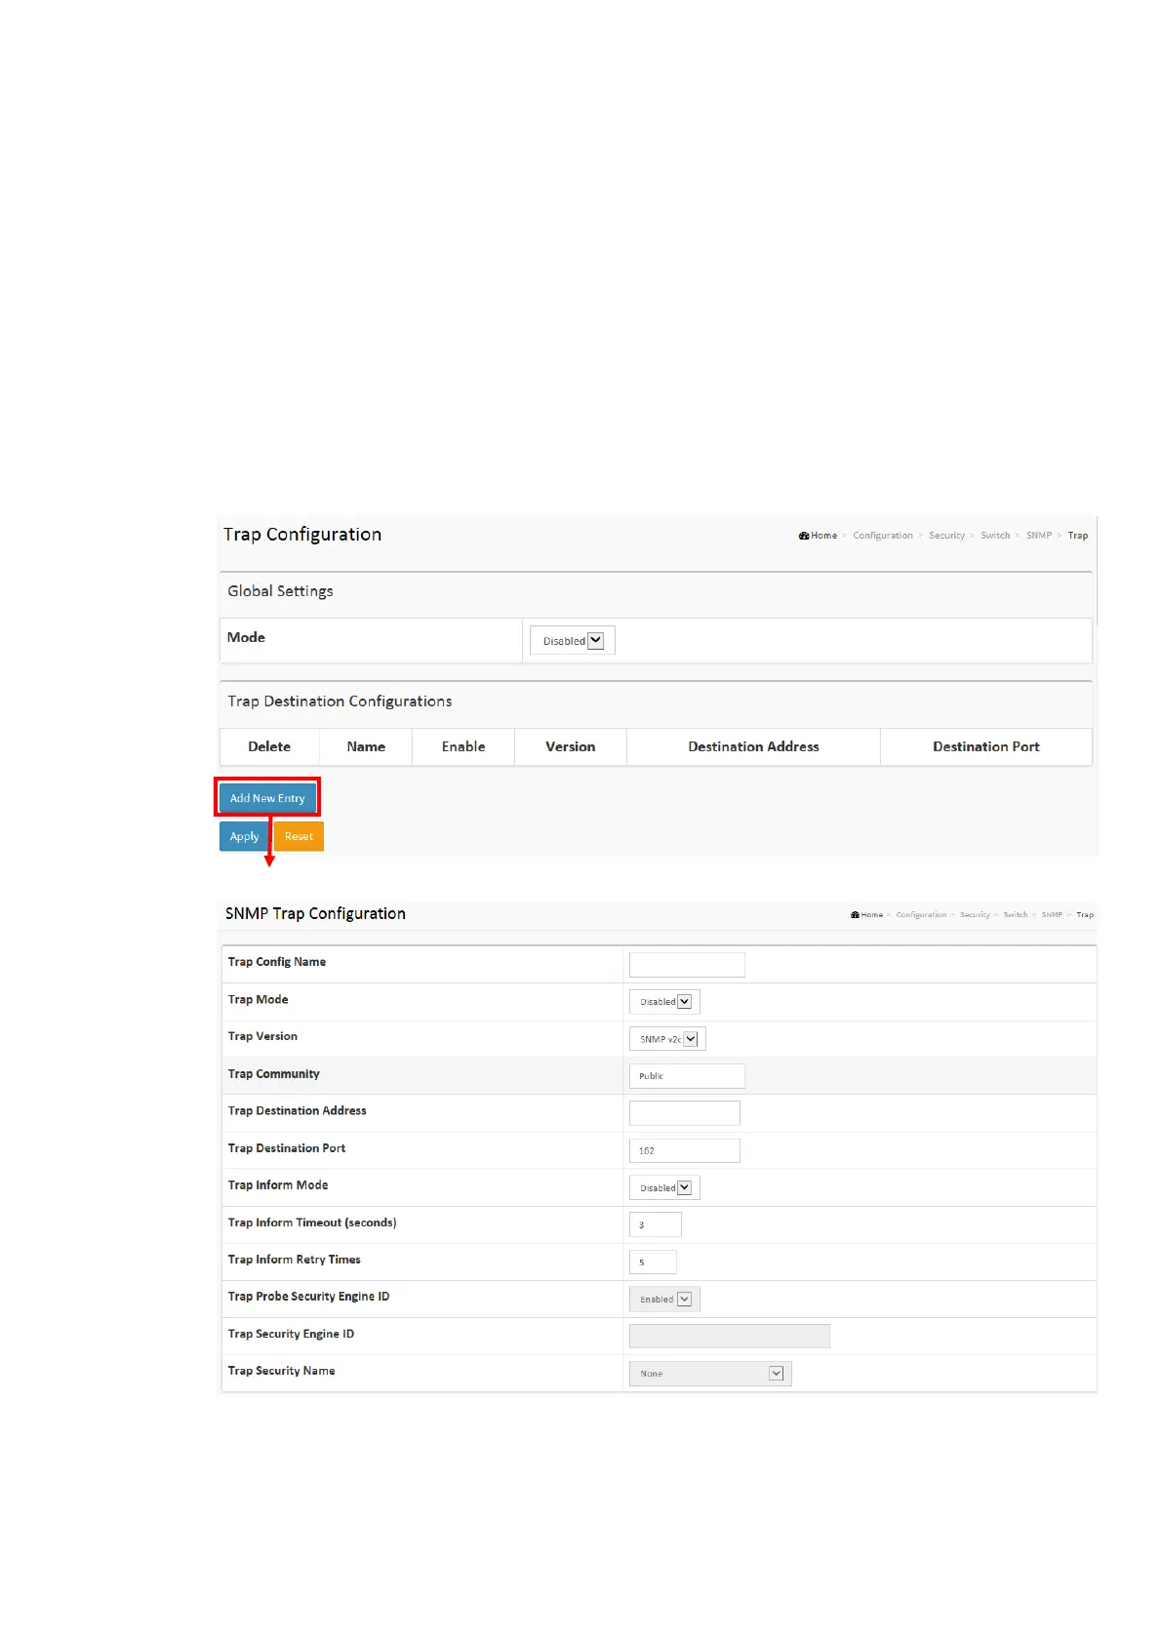Viewport: 1162px width, 1643px height.
Task: Open Security in Trap Configuration breadcrumb
Action: point(946,536)
